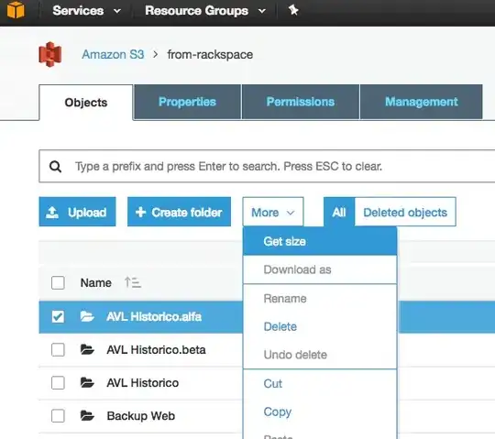
Task: Focus the prefix search field
Action: click(x=267, y=166)
